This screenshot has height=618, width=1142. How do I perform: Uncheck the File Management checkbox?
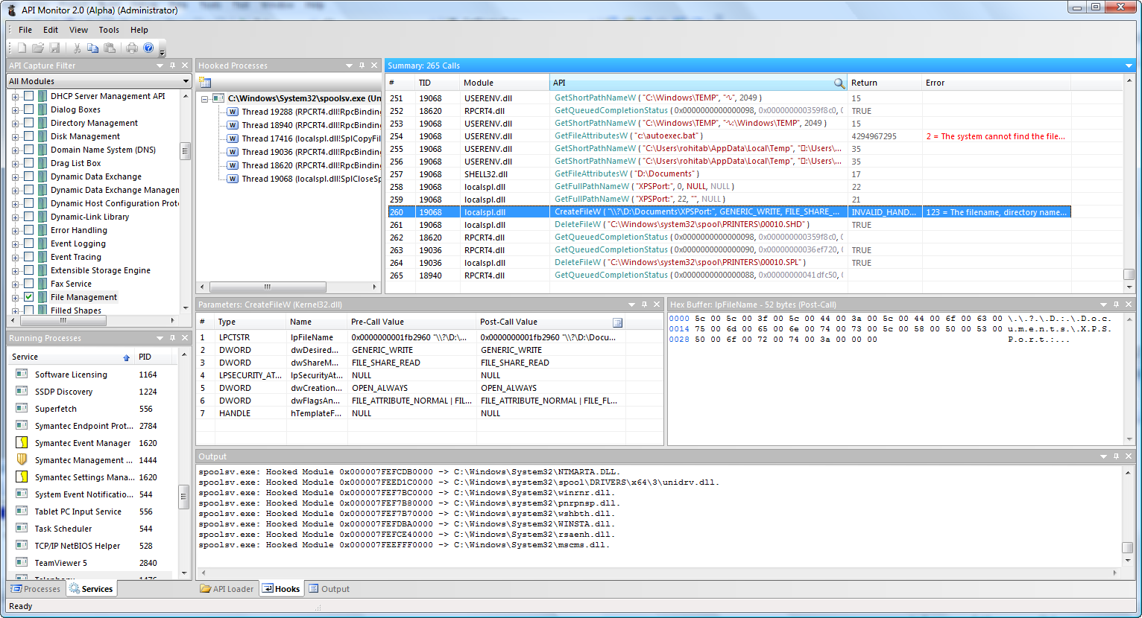click(28, 297)
